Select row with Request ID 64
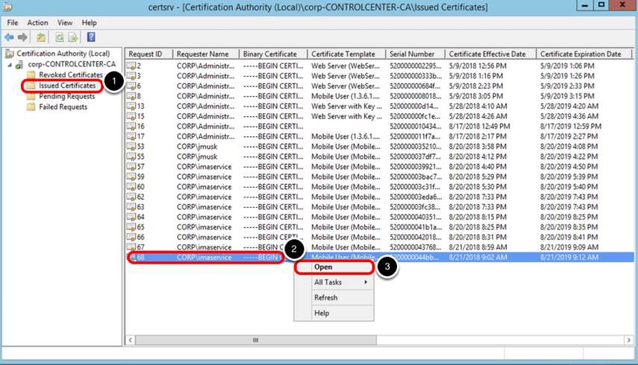Image resolution: width=638 pixels, height=365 pixels. (x=379, y=217)
